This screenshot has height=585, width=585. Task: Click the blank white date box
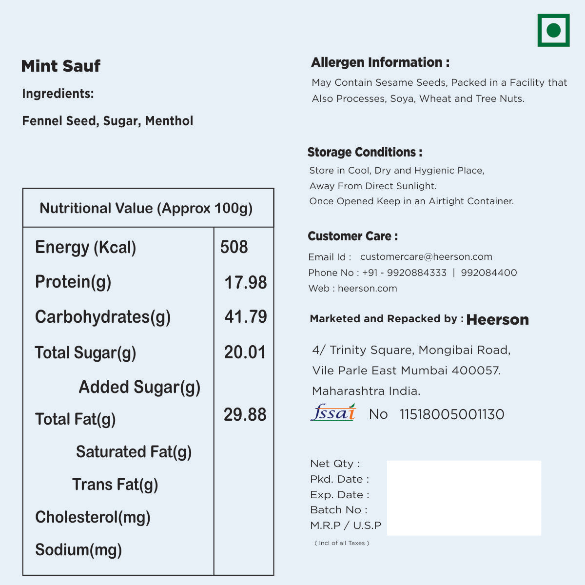click(464, 498)
